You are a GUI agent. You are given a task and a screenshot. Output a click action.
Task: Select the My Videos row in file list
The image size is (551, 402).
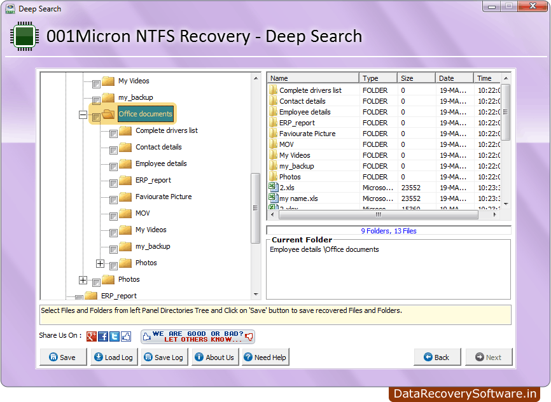tap(384, 155)
